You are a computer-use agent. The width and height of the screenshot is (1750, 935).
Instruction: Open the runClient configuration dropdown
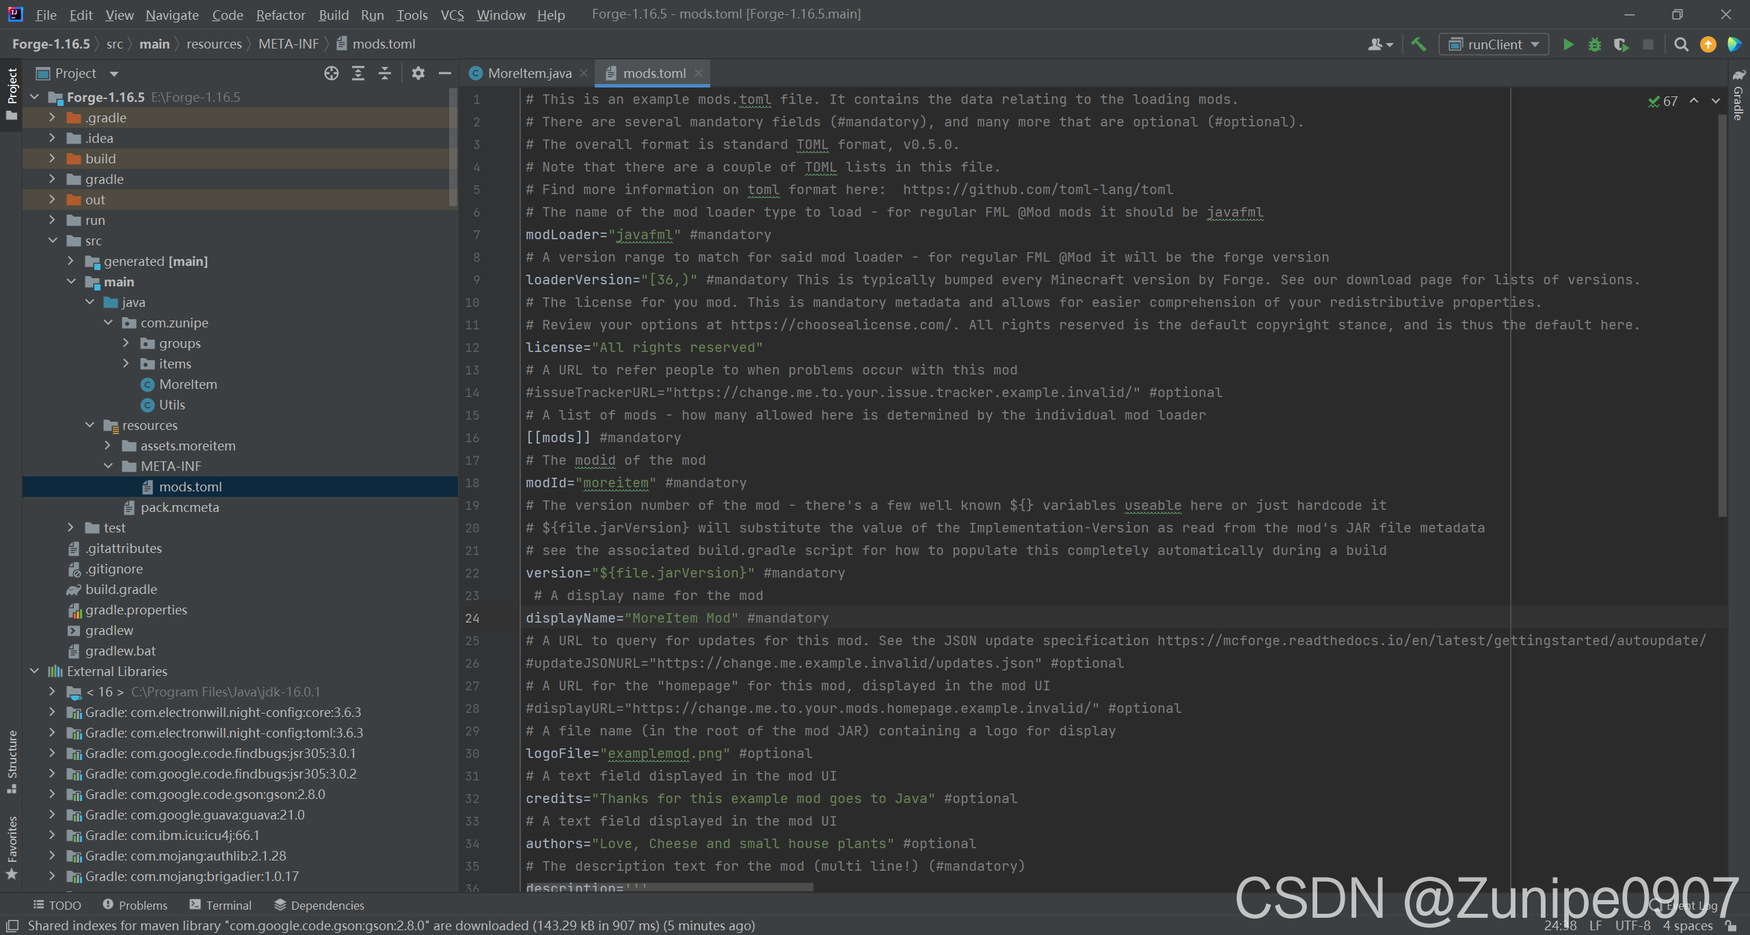1494,44
